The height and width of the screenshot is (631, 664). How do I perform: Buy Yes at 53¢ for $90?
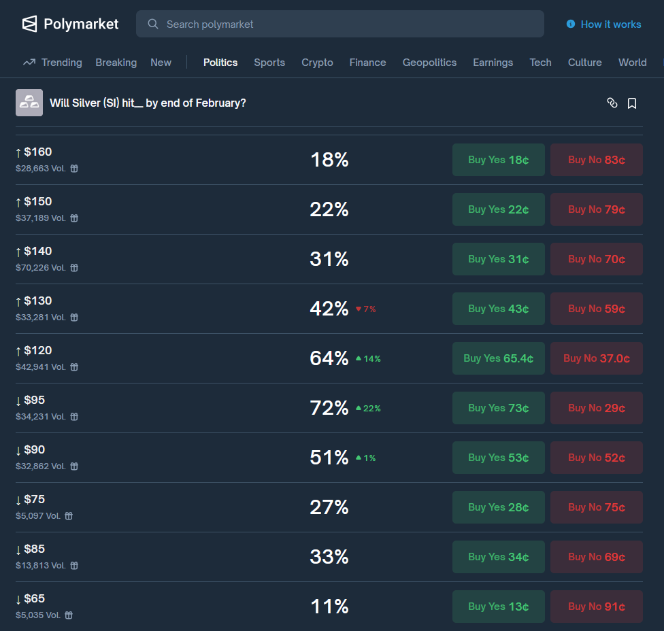[499, 458]
